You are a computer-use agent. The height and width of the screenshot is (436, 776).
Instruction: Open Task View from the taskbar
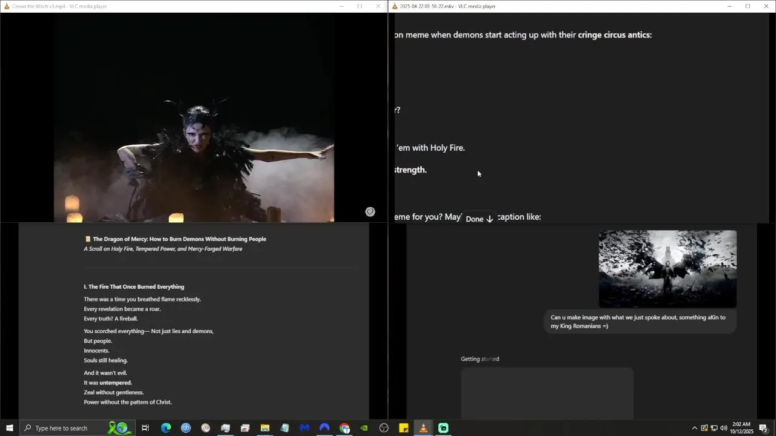[145, 428]
